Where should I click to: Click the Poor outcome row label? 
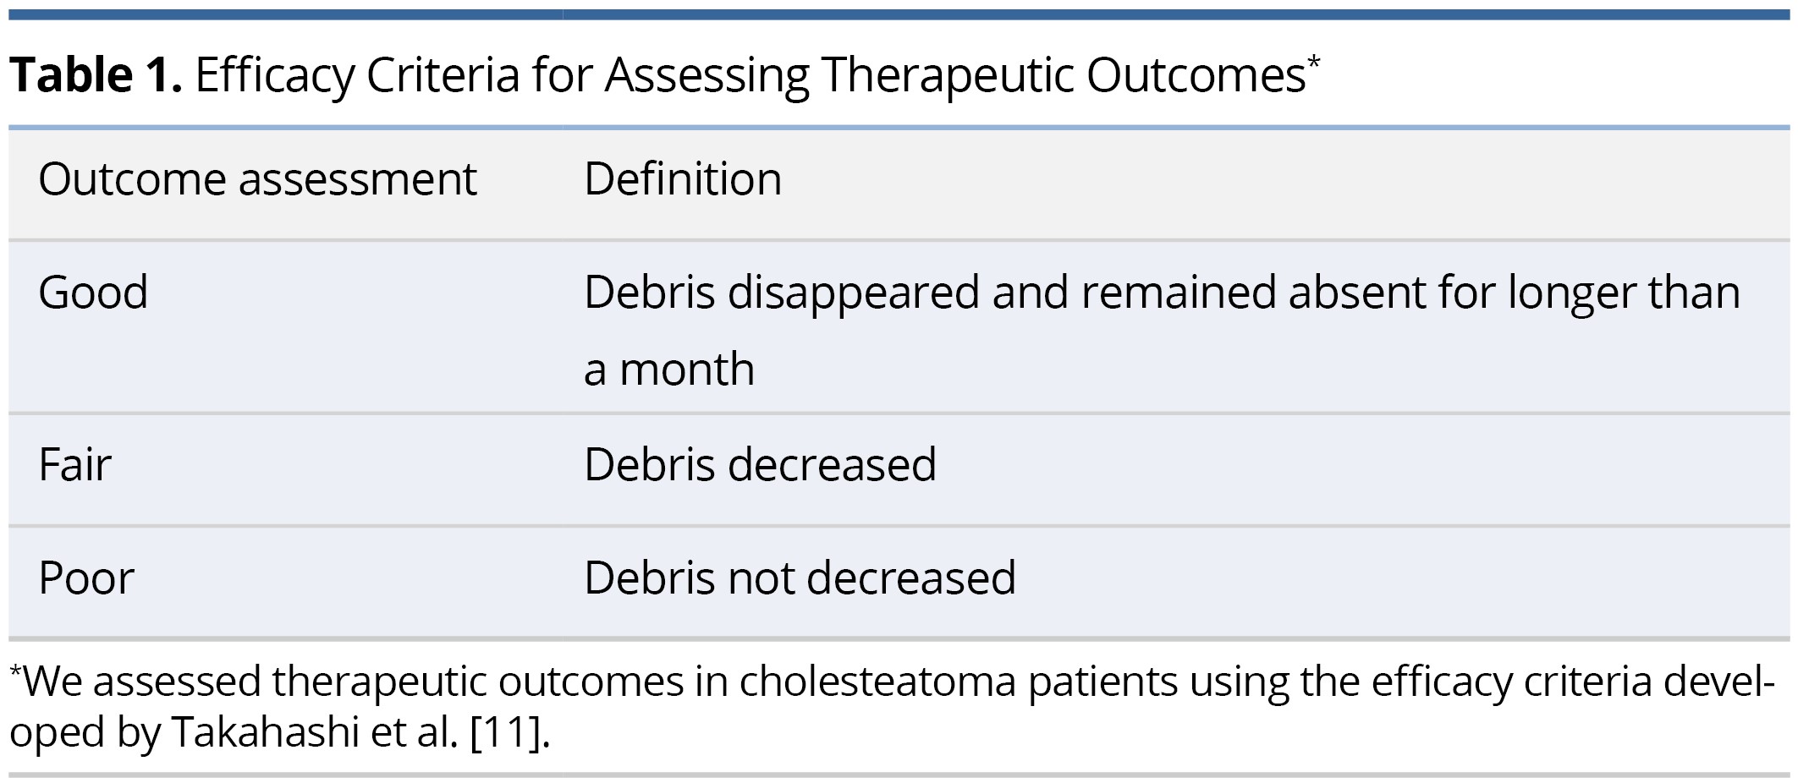pyautogui.click(x=86, y=578)
